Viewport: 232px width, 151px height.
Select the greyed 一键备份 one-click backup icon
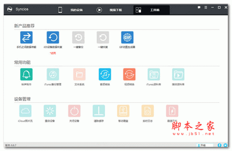[78, 37]
